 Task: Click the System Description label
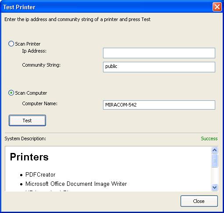pos(25,138)
